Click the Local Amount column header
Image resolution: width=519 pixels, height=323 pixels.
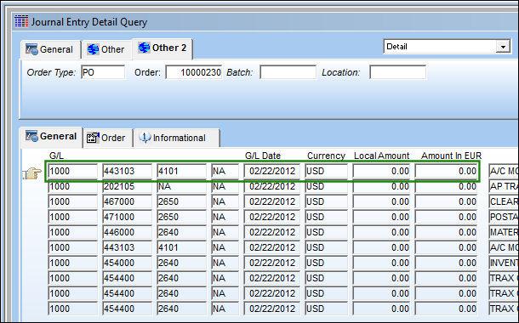point(382,156)
